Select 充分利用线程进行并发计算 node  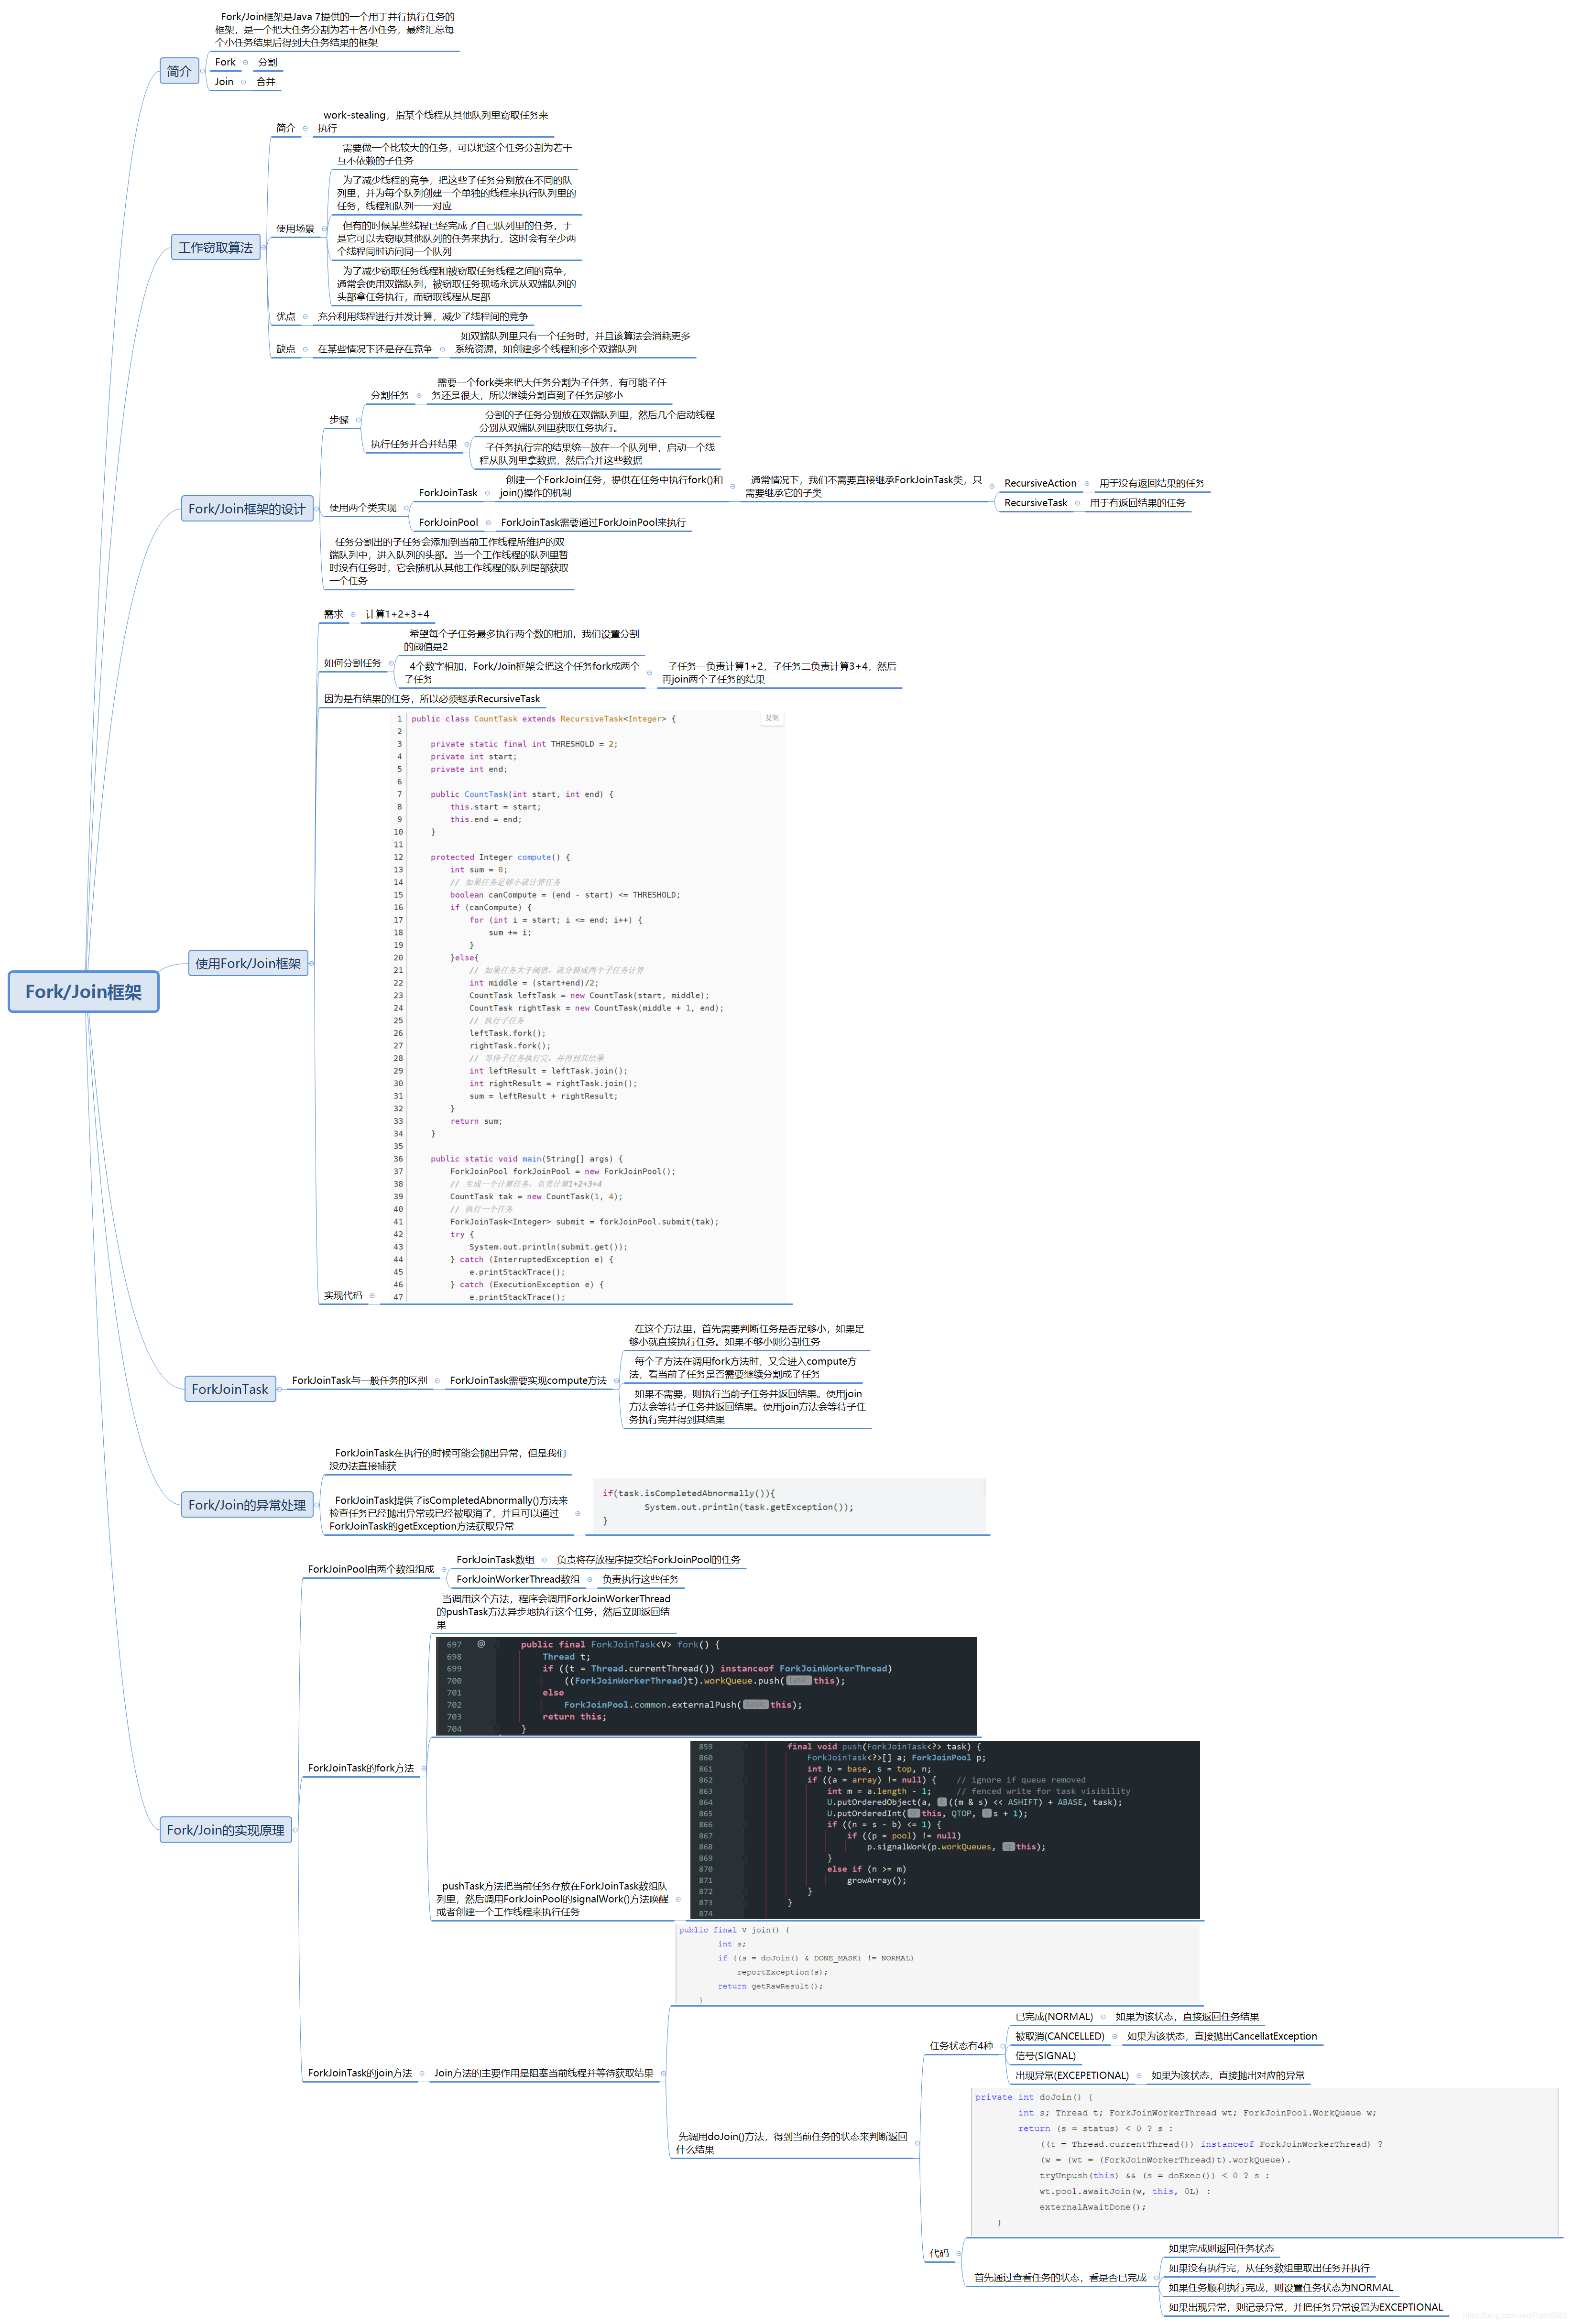pos(422,316)
